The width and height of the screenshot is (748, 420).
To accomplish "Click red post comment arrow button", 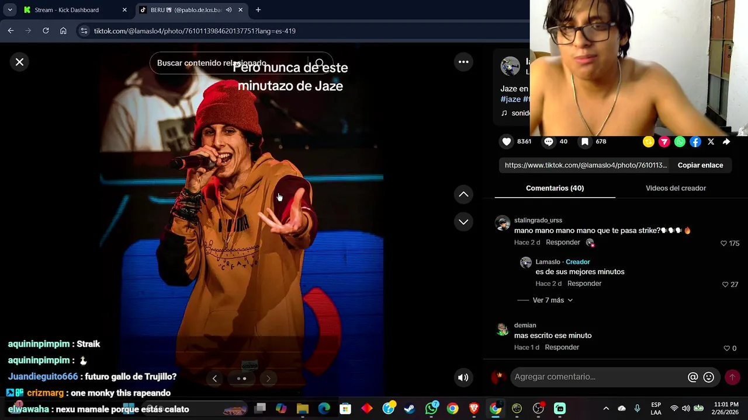I will click(732, 377).
